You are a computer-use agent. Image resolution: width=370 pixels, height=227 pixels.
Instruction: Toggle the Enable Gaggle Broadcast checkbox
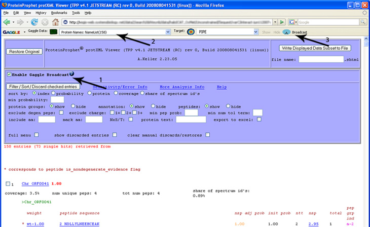coord(9,74)
